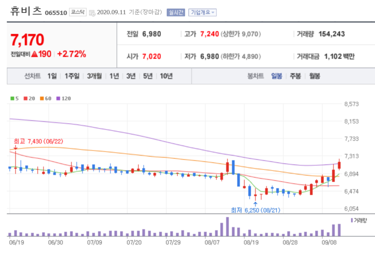Screen dimensions: 375x255
Task: Open the 기업개요 dropdown
Action: 202,12
